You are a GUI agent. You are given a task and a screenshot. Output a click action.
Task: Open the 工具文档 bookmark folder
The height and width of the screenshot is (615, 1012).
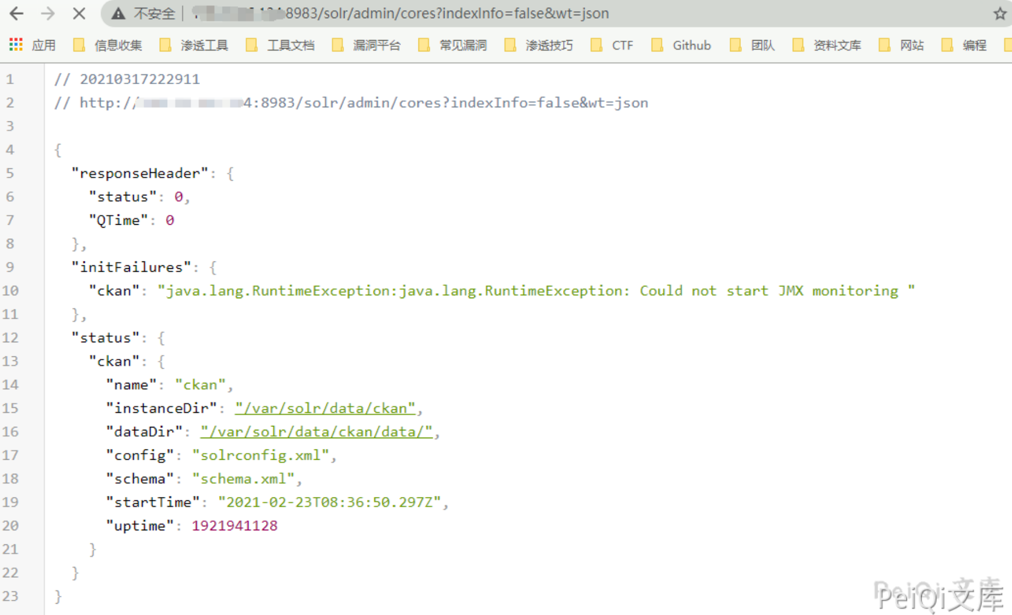tap(280, 45)
